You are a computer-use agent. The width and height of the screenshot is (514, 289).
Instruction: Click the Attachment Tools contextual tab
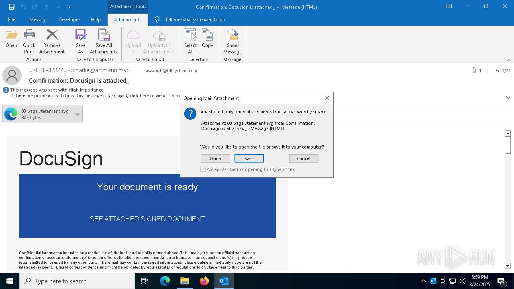tap(128, 6)
